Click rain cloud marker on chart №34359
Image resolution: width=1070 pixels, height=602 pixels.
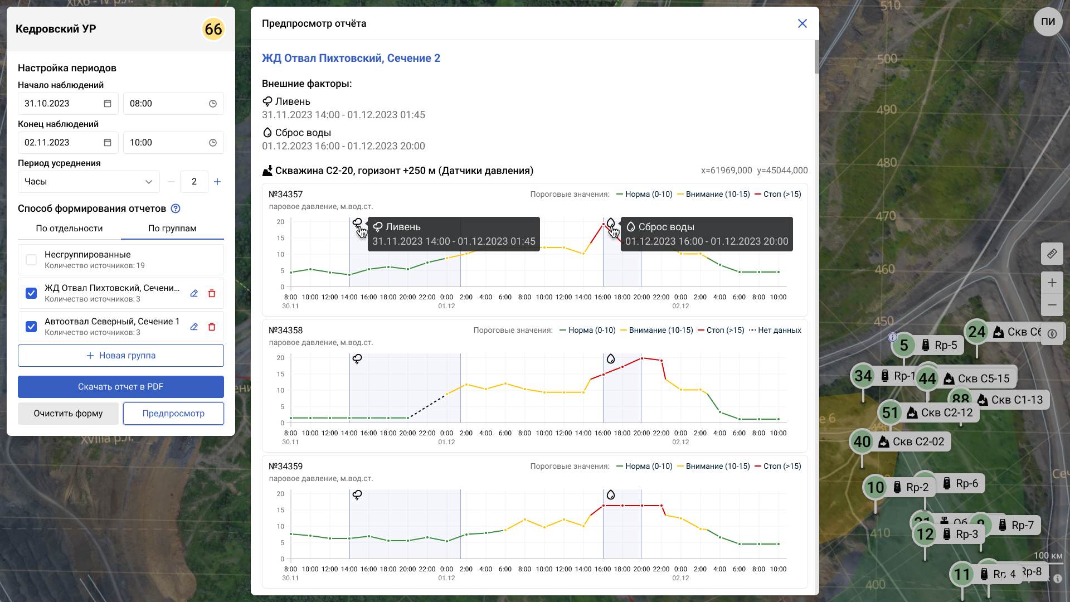(x=357, y=494)
